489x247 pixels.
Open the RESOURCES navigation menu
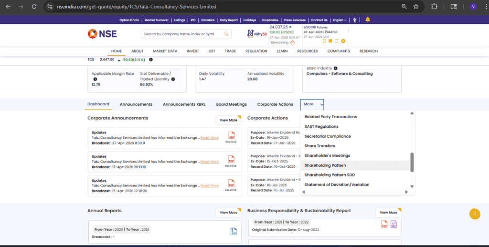point(308,51)
